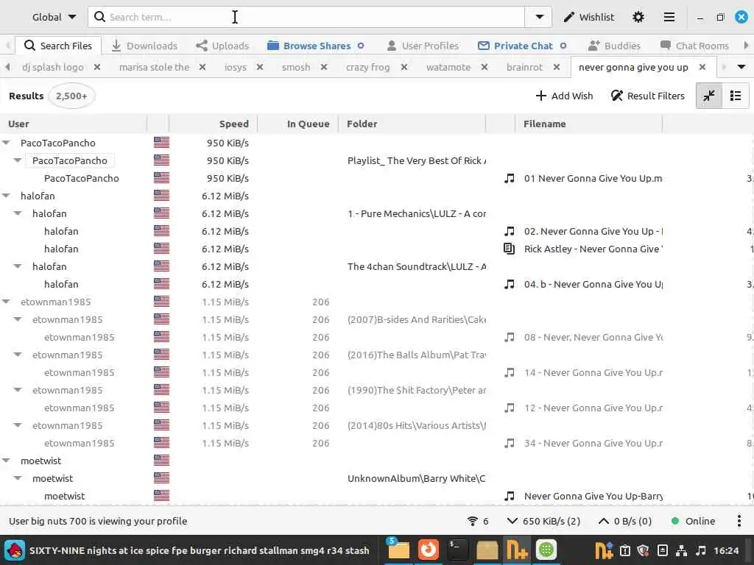The width and height of the screenshot is (754, 565).
Task: Open the Buddies tab
Action: [x=614, y=46]
